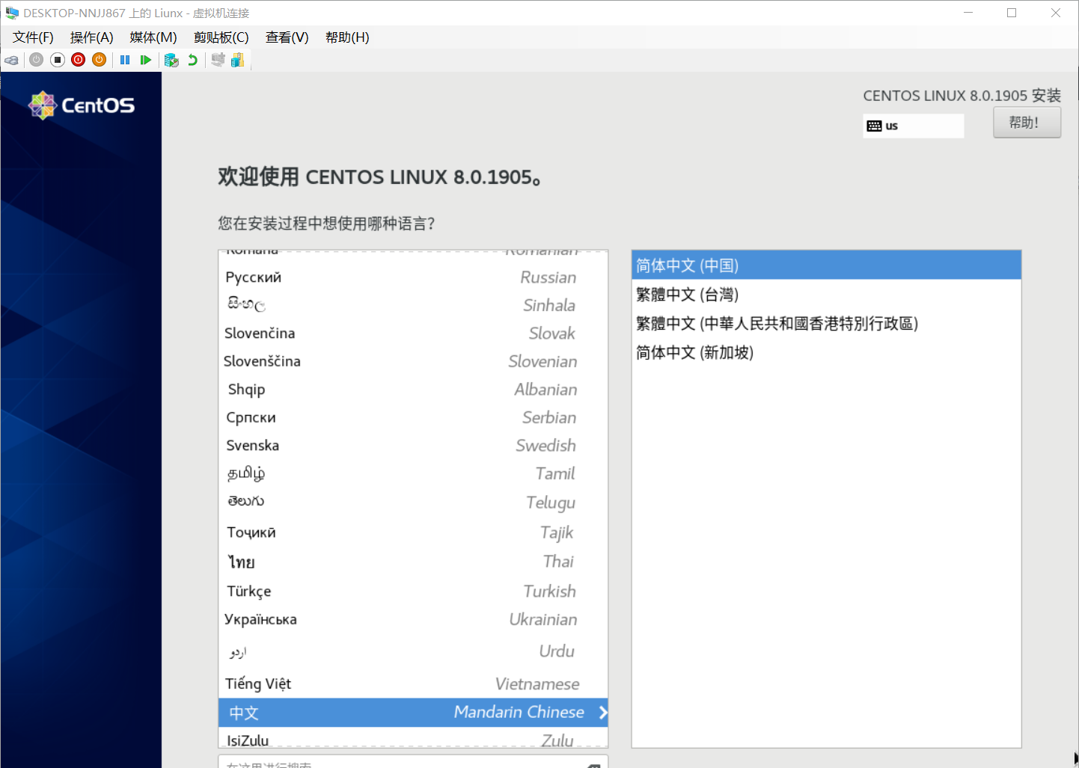Click the green Revert arrow icon
Image resolution: width=1079 pixels, height=768 pixels.
192,60
